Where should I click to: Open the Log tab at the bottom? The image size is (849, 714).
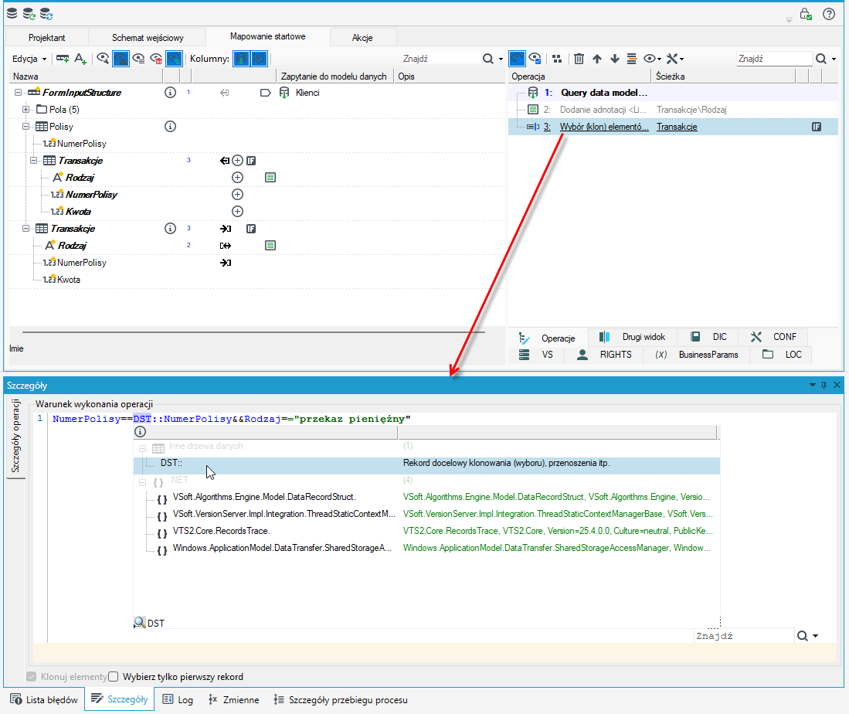178,699
